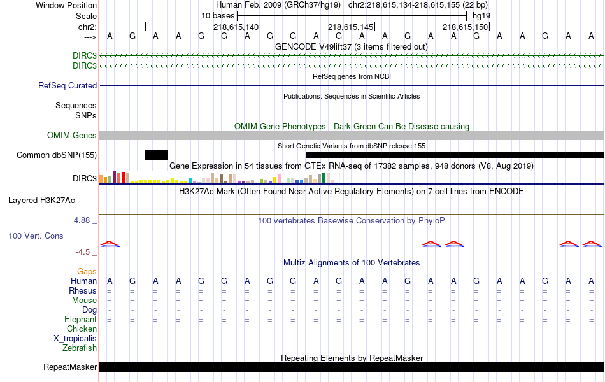Click the 10 bases scale bar
This screenshot has height=382, width=605.
352,16
